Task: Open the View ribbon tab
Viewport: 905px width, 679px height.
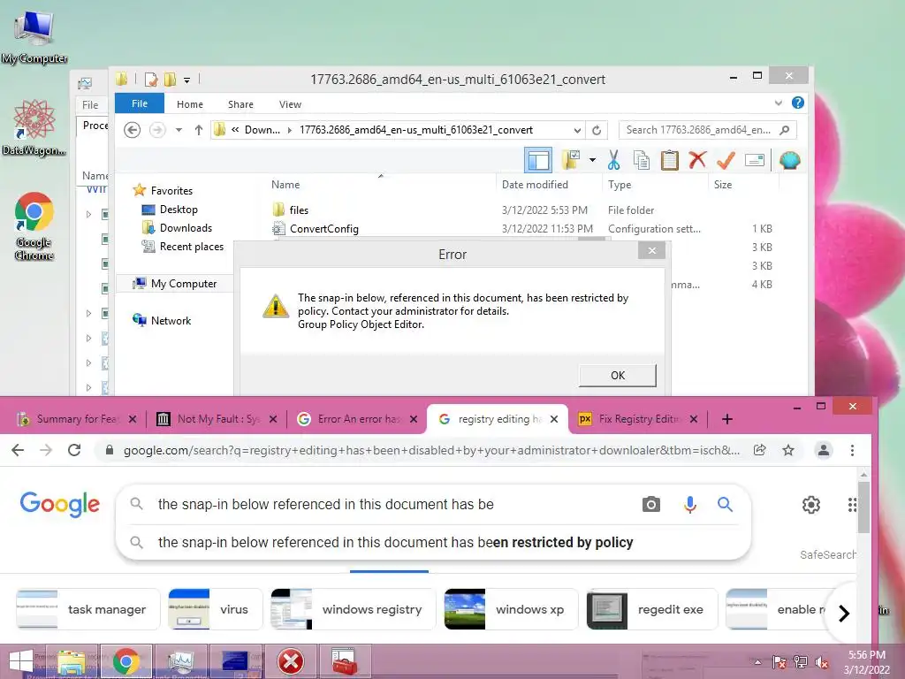Action: (x=290, y=104)
